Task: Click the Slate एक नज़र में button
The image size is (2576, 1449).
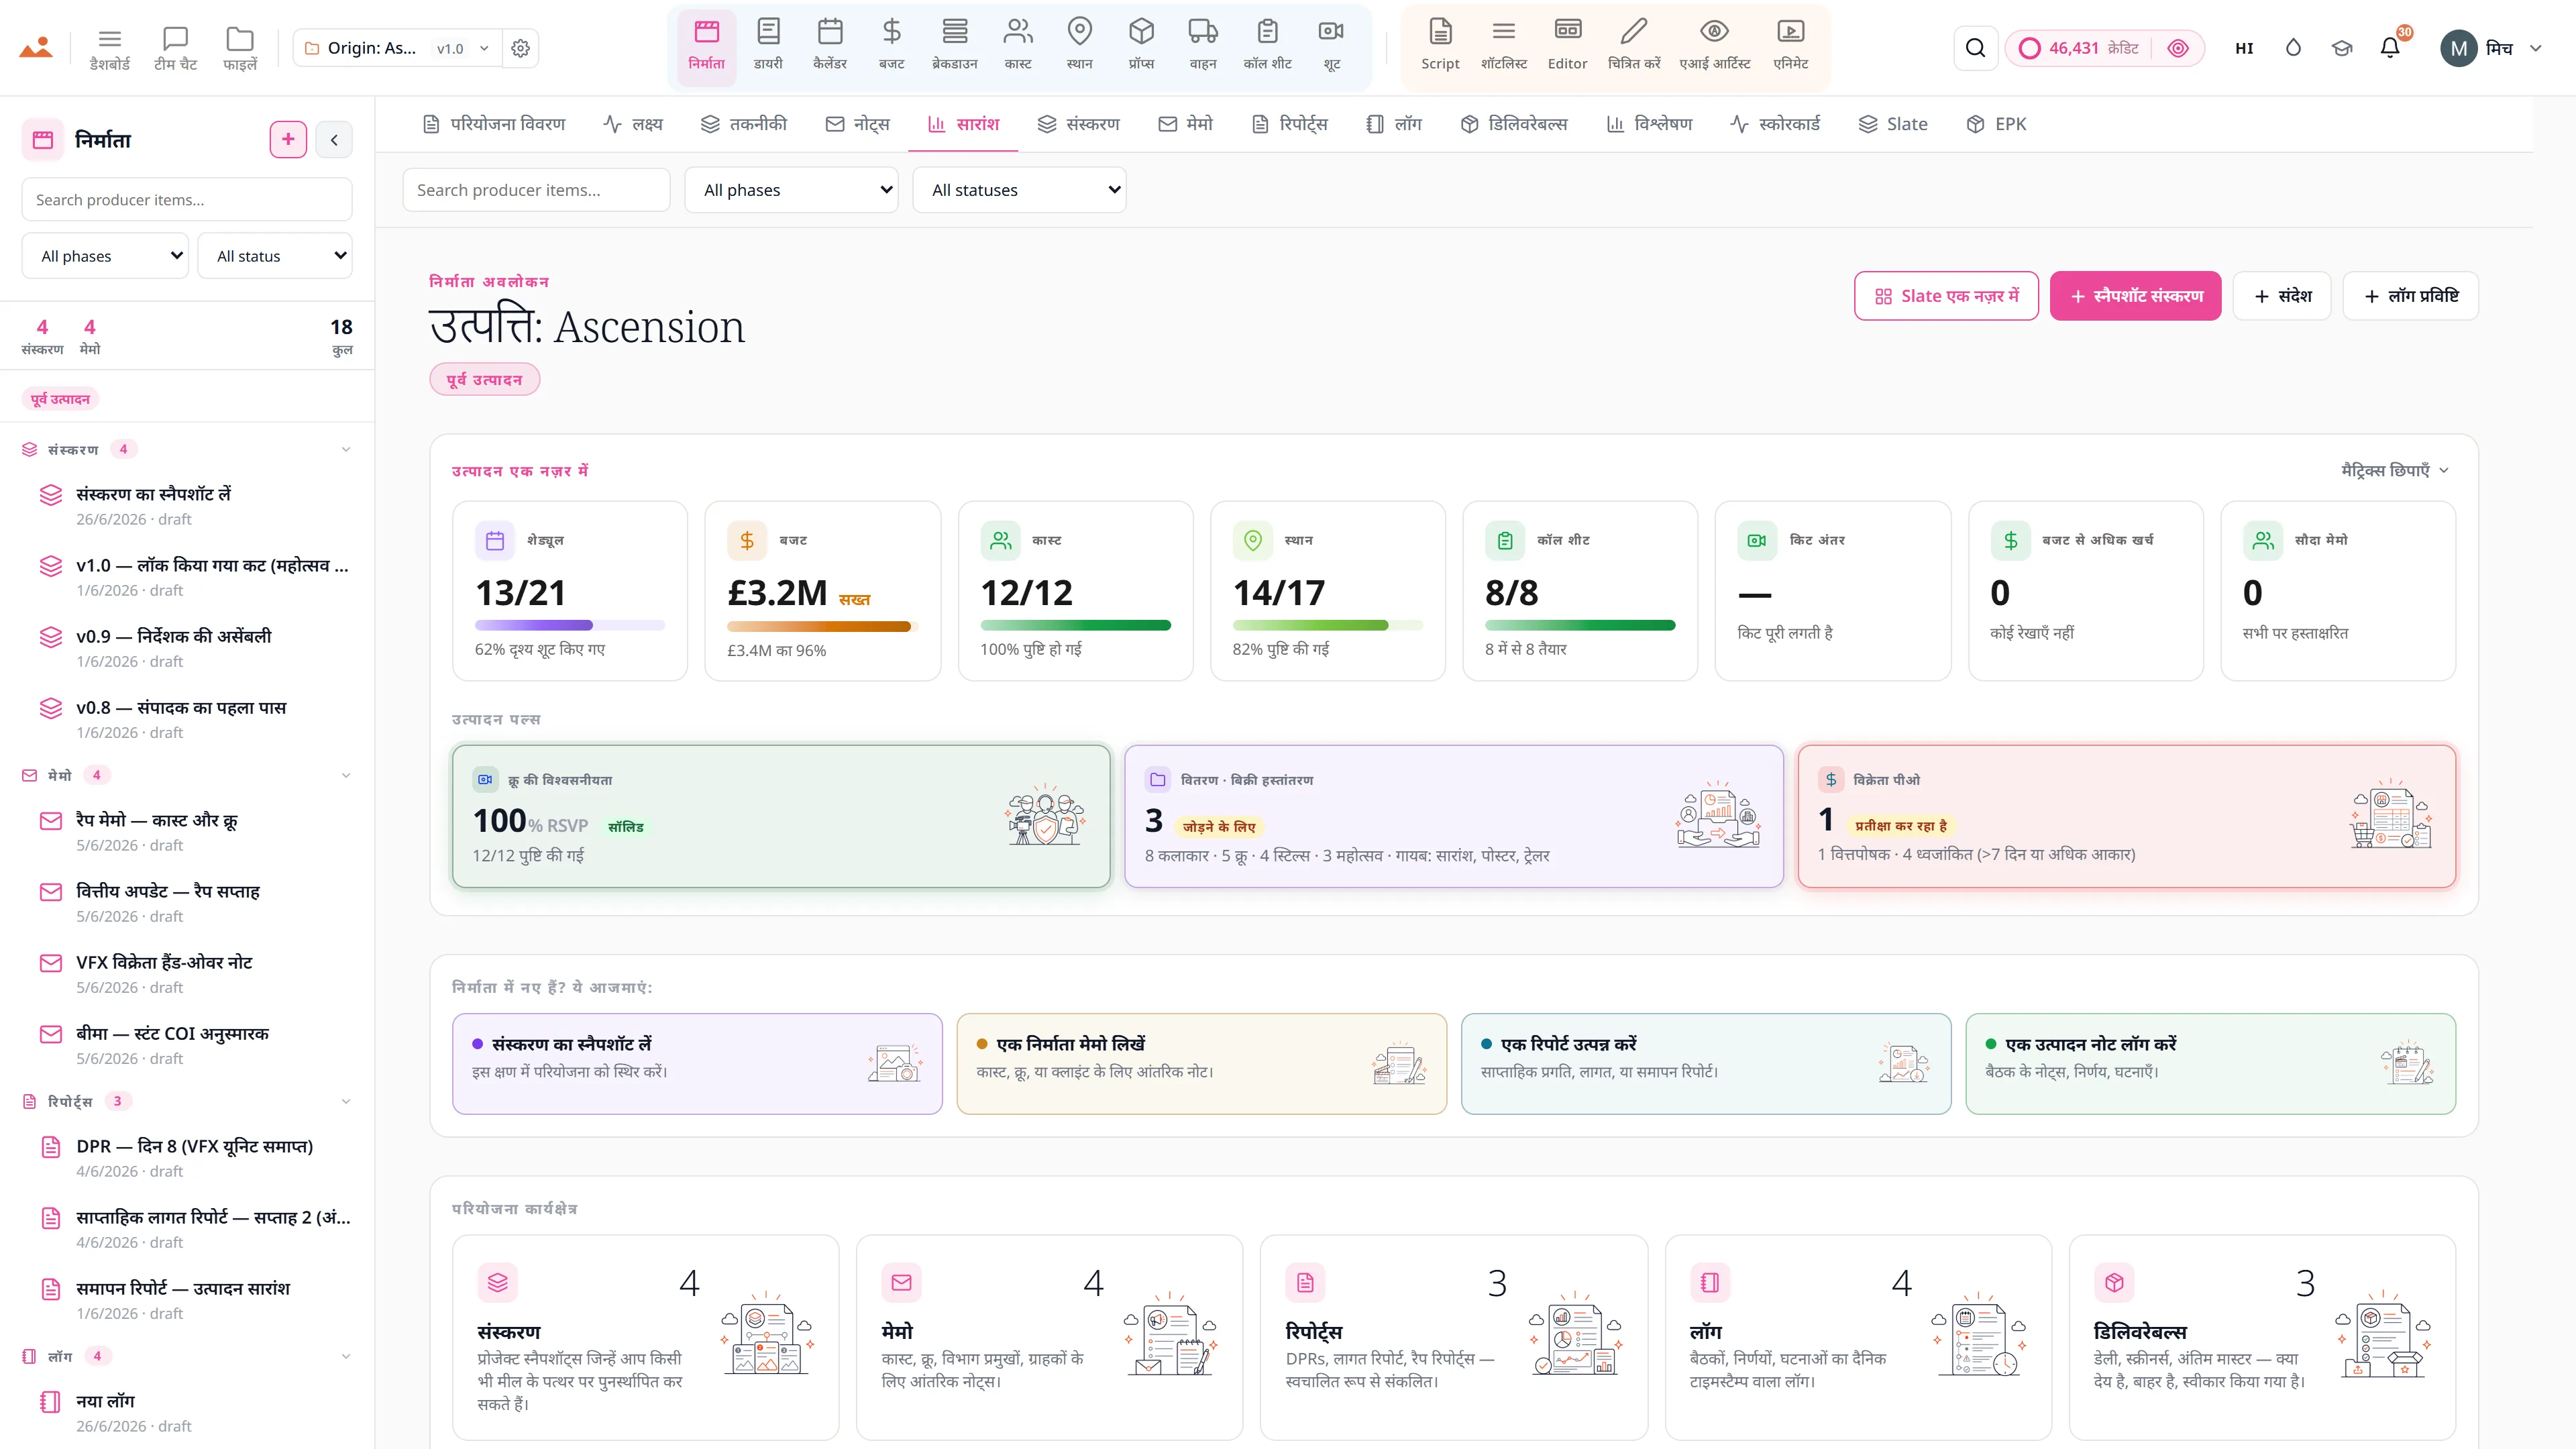Action: pyautogui.click(x=1946, y=296)
